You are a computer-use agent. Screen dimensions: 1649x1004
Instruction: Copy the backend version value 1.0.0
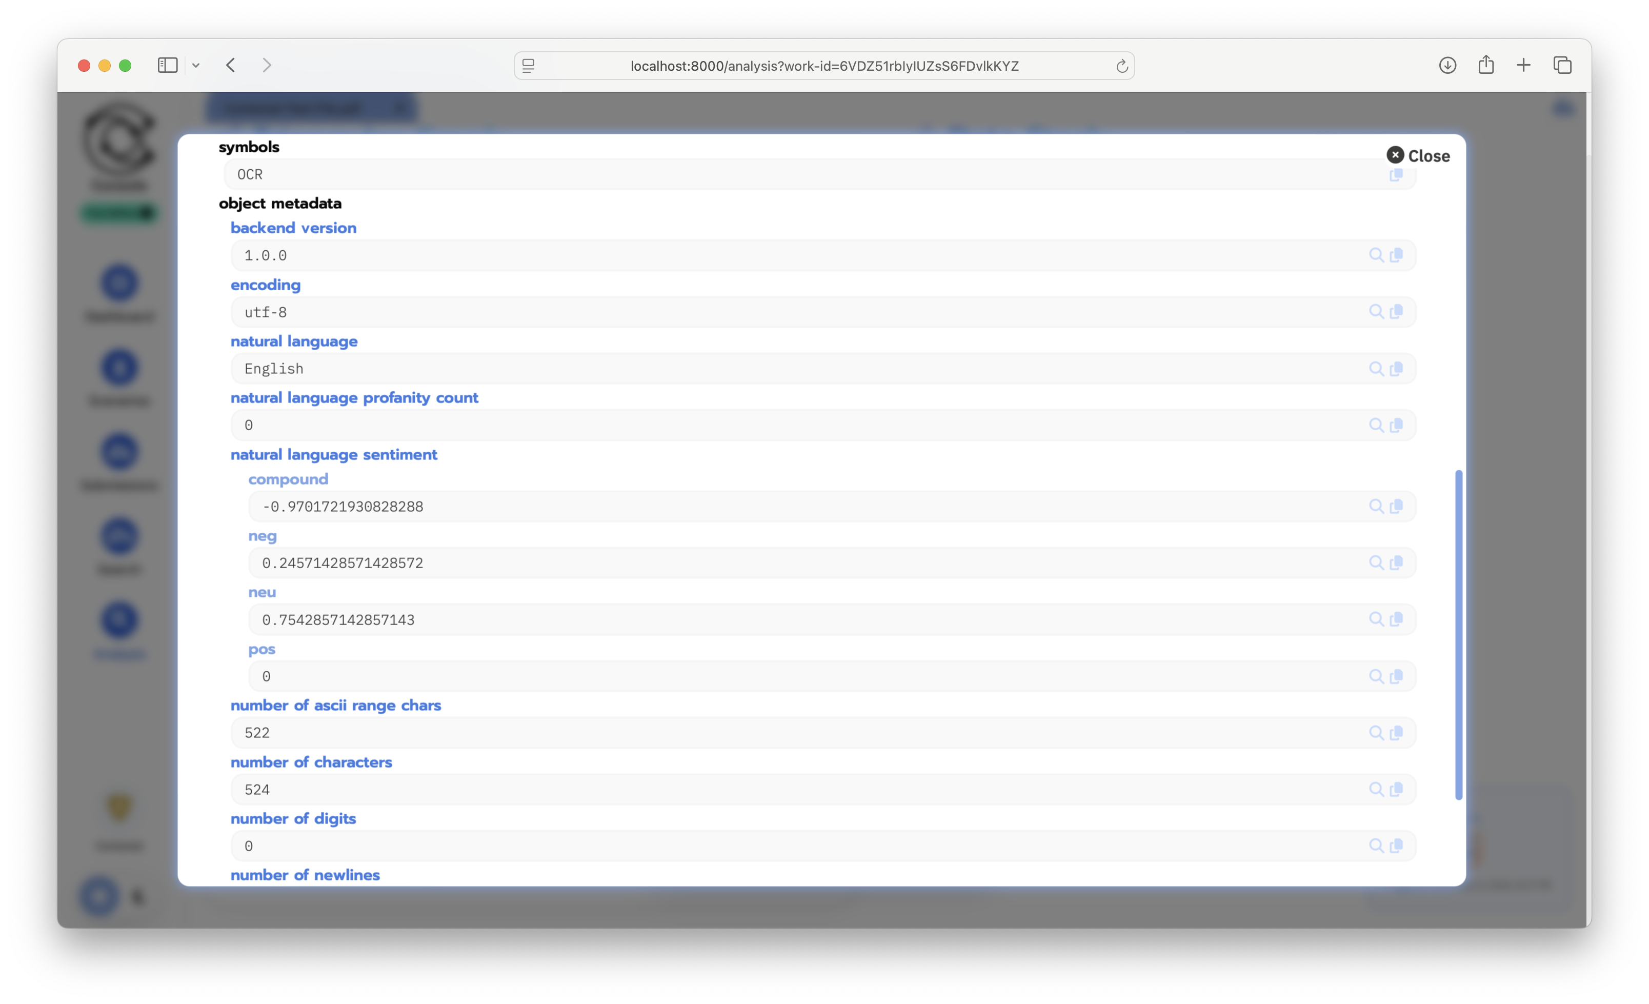[x=1396, y=255]
